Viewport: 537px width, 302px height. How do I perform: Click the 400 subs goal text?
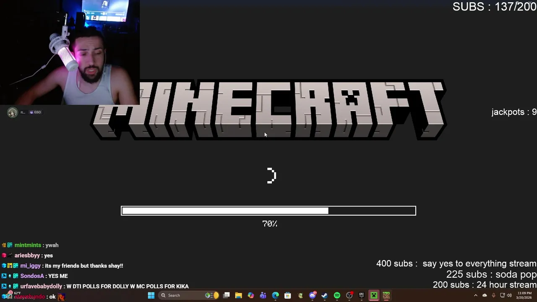(456, 263)
